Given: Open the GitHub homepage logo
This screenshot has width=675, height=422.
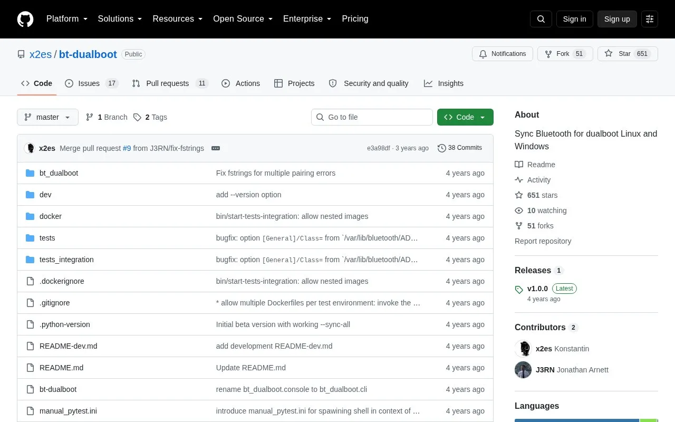Looking at the screenshot, I should 25,19.
